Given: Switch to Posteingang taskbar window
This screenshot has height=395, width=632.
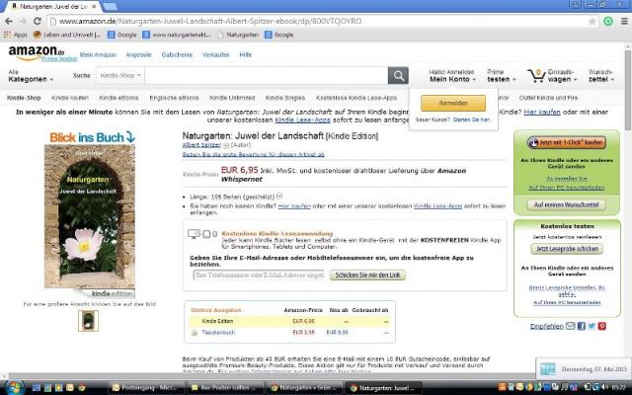Looking at the screenshot, I should [x=146, y=388].
